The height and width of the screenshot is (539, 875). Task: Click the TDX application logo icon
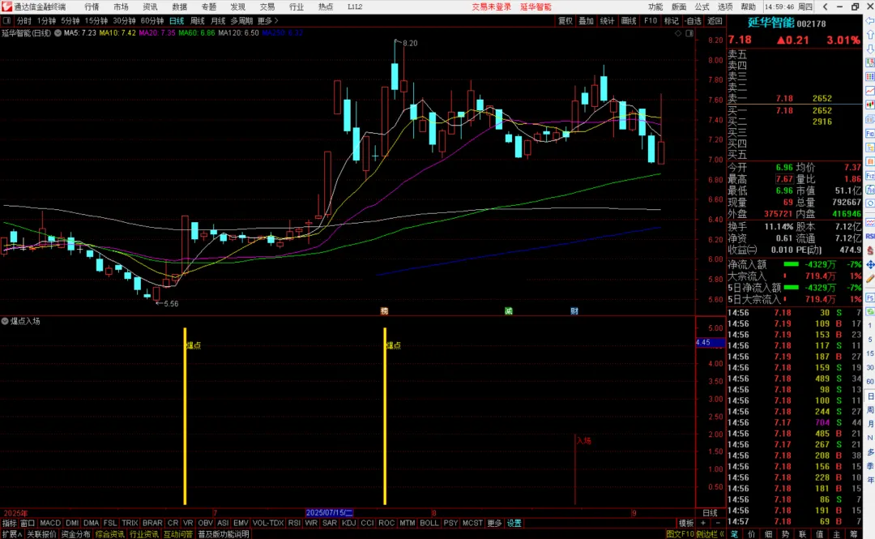pos(6,6)
